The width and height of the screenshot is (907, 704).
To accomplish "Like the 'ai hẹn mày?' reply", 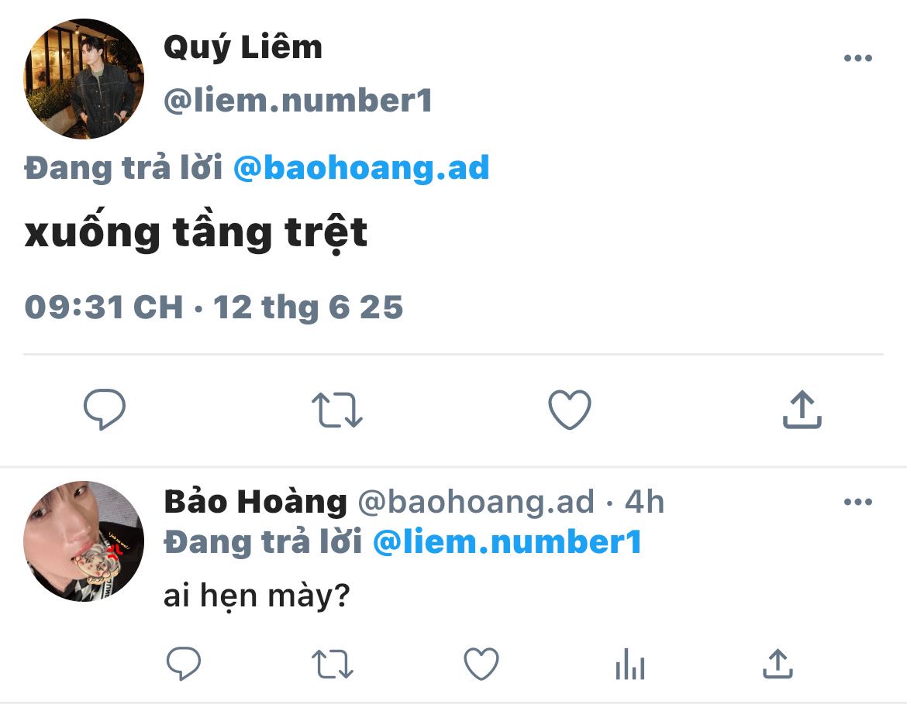I will (481, 664).
